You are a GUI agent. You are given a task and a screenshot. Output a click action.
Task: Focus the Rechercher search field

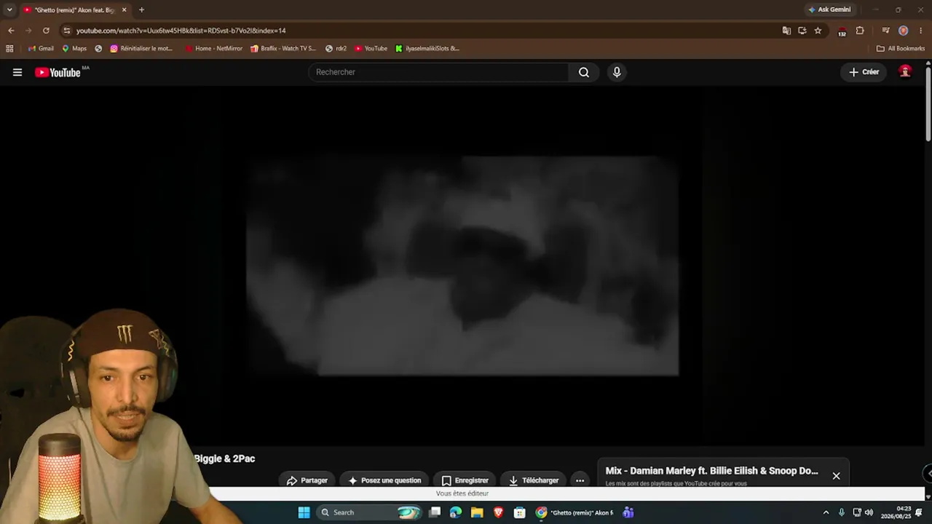click(x=438, y=72)
